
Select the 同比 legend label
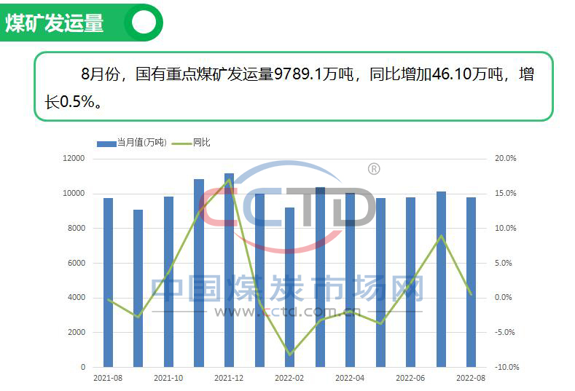(x=201, y=143)
